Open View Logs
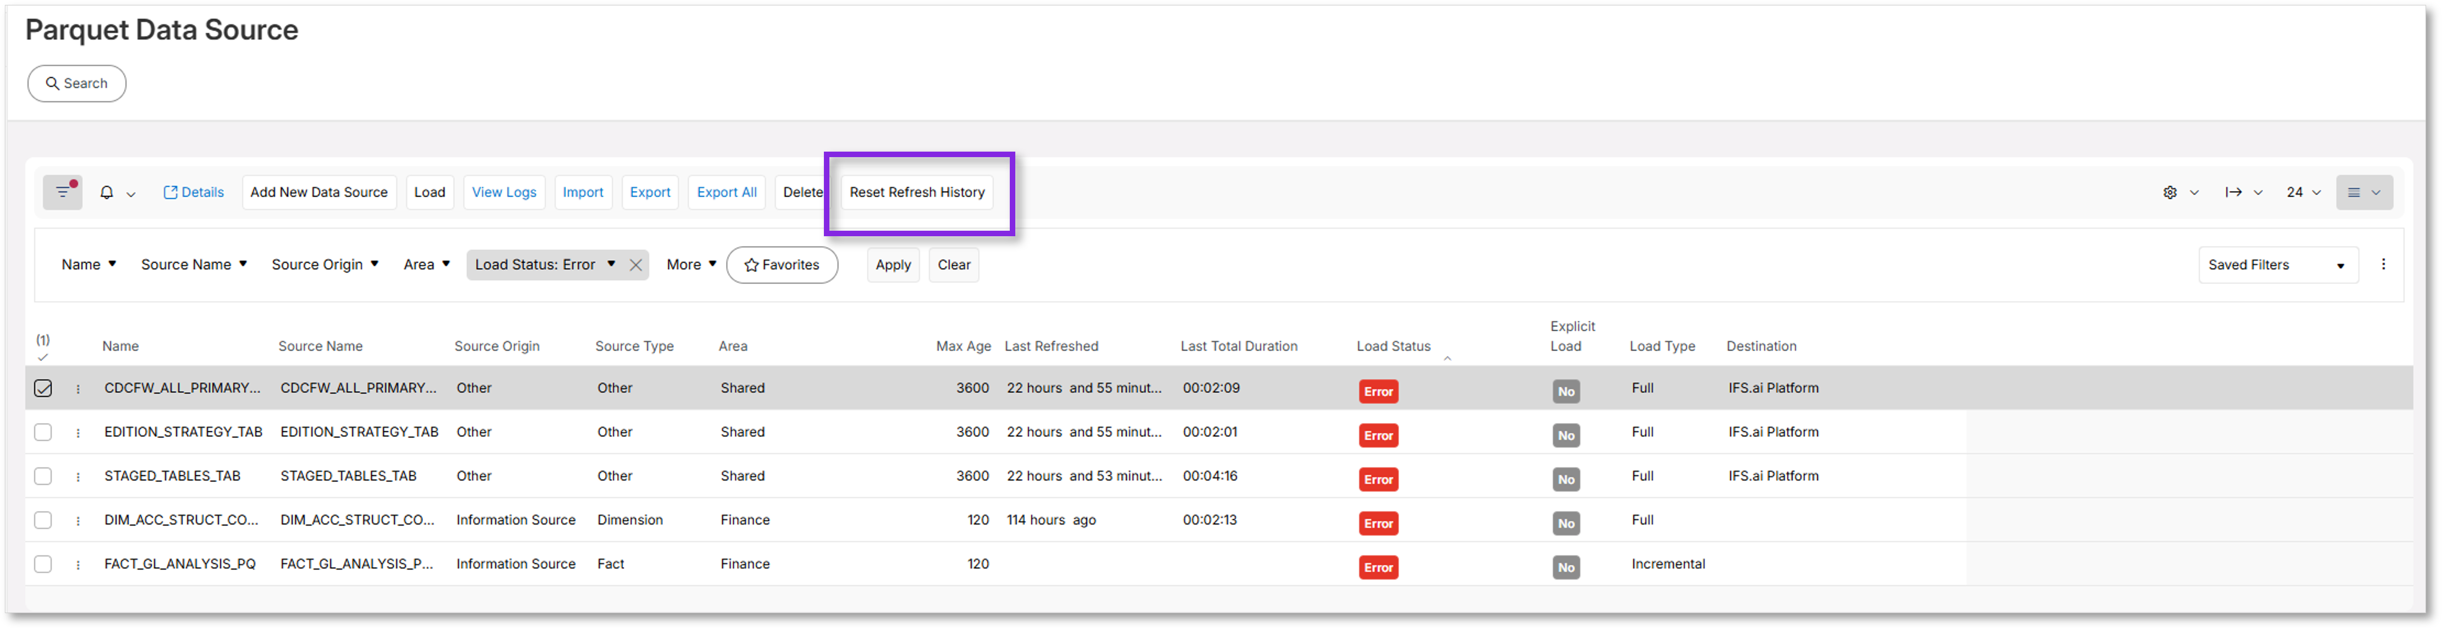Screen dimensions: 2442x629 504,192
